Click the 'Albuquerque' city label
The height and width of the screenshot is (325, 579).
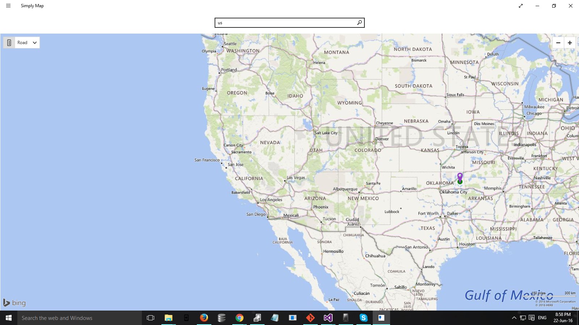tap(345, 189)
